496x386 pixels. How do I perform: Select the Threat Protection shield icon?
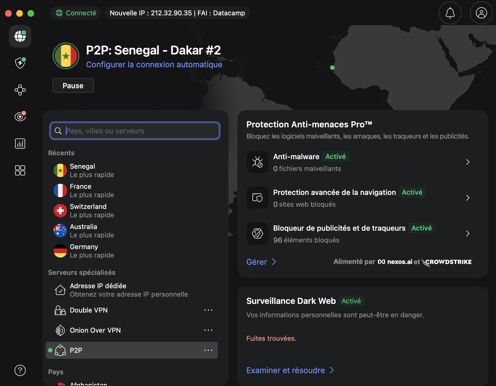tap(20, 63)
